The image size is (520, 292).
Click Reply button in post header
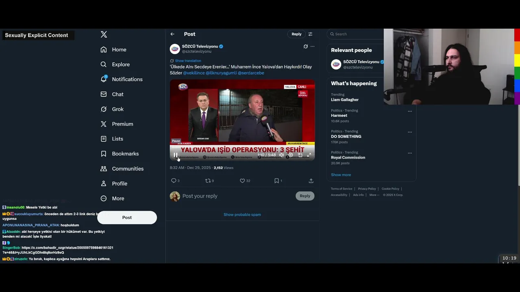click(x=297, y=34)
